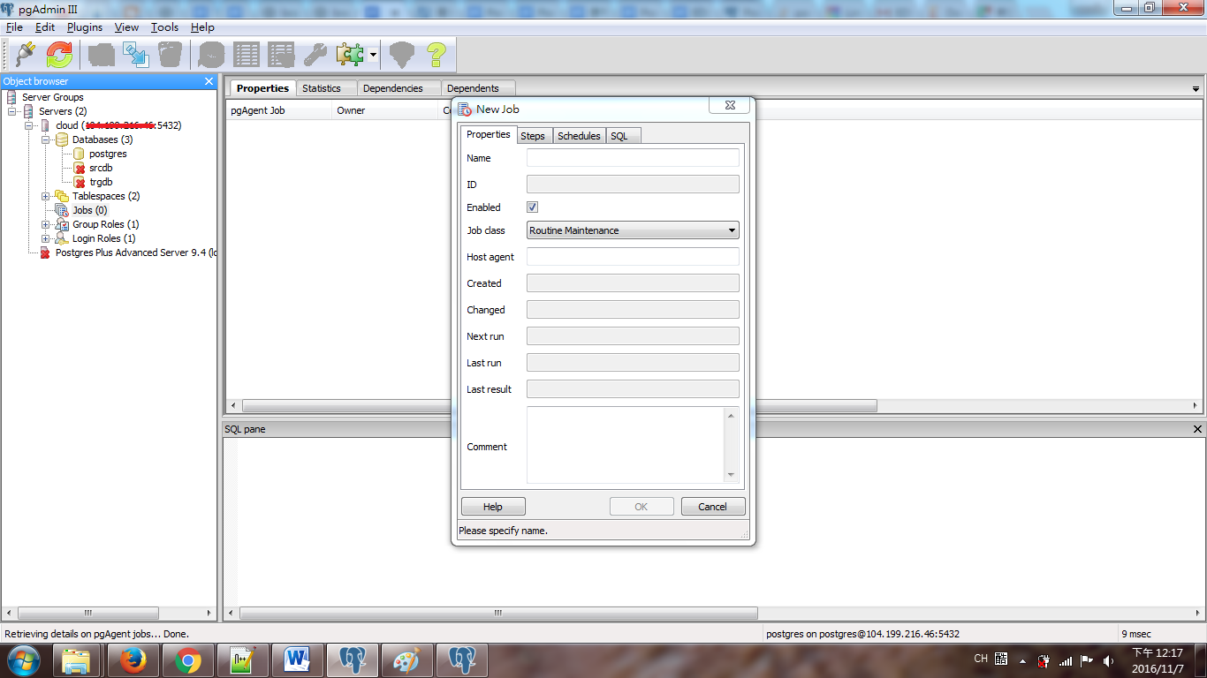Image resolution: width=1207 pixels, height=678 pixels.
Task: Open the Job class dropdown
Action: 633,230
